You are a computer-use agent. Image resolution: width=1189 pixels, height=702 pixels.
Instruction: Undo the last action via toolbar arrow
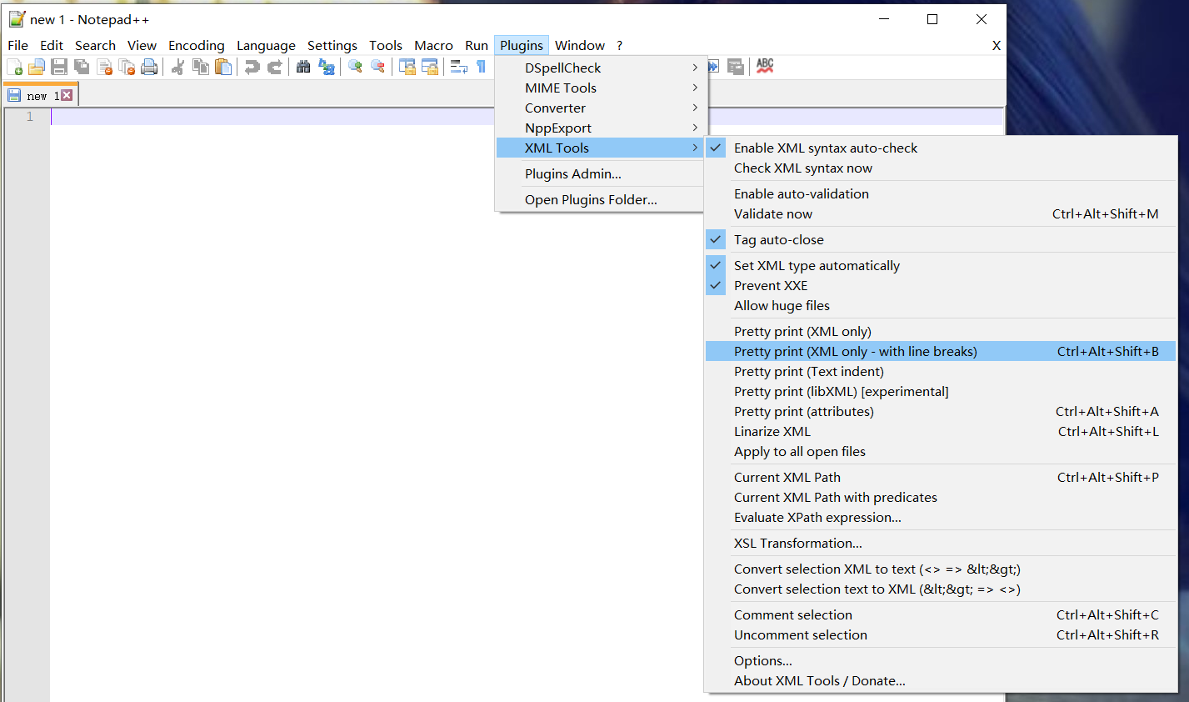click(252, 66)
